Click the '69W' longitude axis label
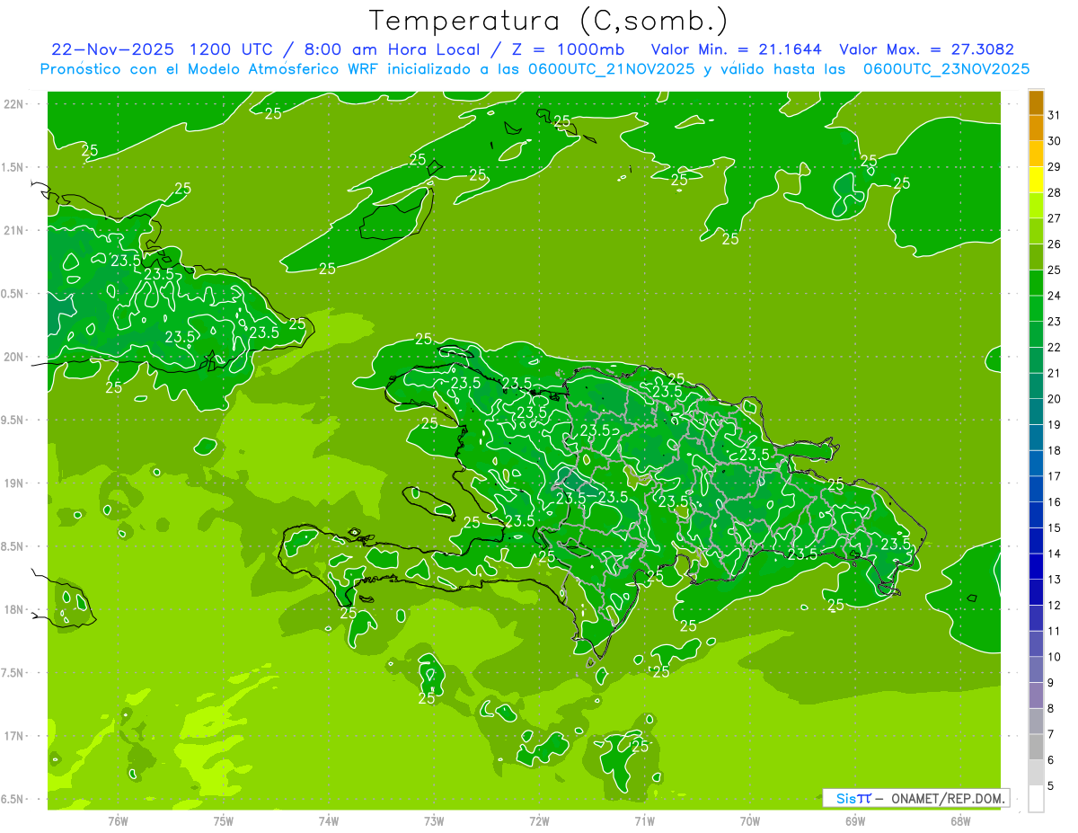The image size is (1078, 833). click(x=854, y=821)
